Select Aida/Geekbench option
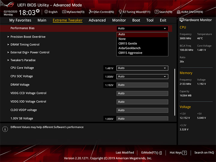The height and width of the screenshot is (162, 216). pyautogui.click(x=142, y=48)
